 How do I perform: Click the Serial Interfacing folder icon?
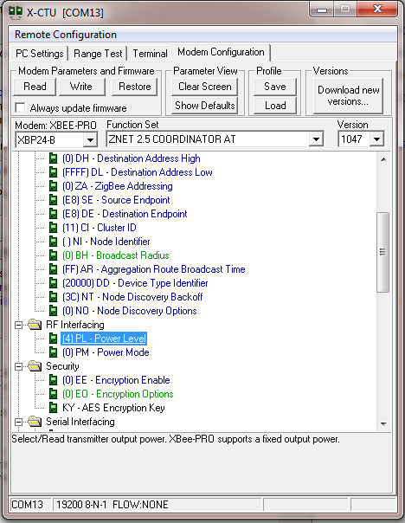pos(35,422)
